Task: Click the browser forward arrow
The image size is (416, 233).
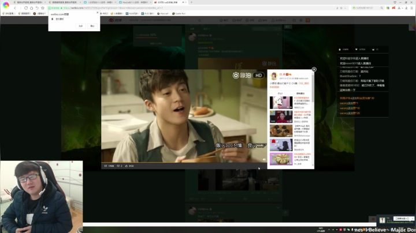Action: tap(20, 8)
